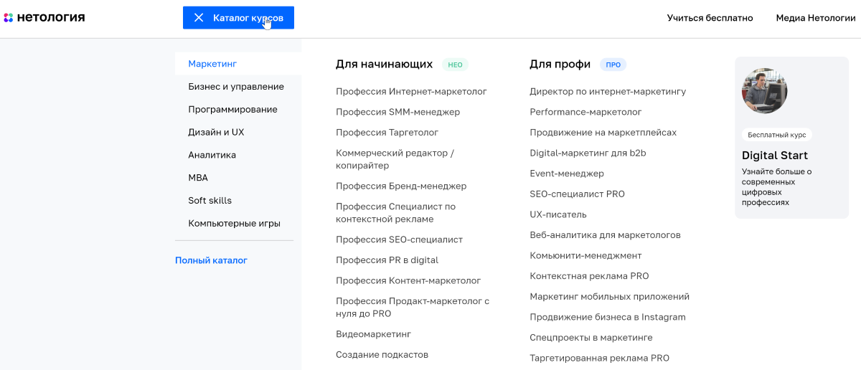Open Создание подкастов course
This screenshot has height=370, width=861.
(382, 355)
